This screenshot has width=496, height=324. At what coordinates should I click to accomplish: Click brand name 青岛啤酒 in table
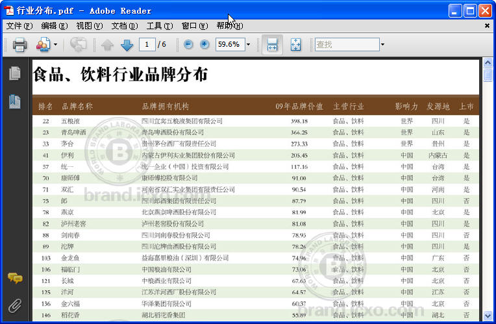pos(73,132)
